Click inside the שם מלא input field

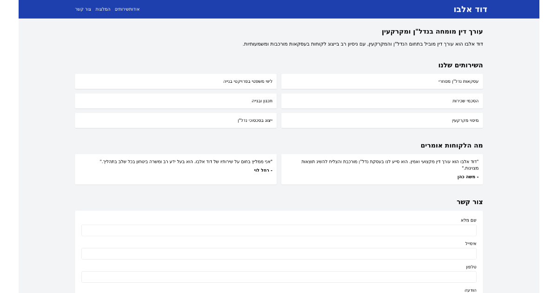(x=279, y=230)
